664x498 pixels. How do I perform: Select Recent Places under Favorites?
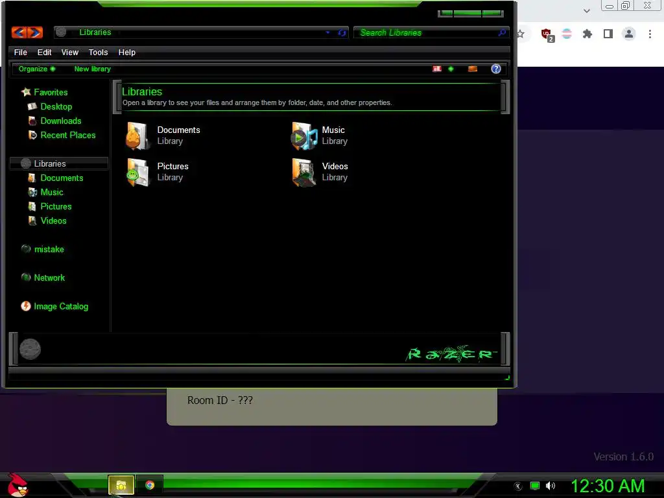[62, 135]
